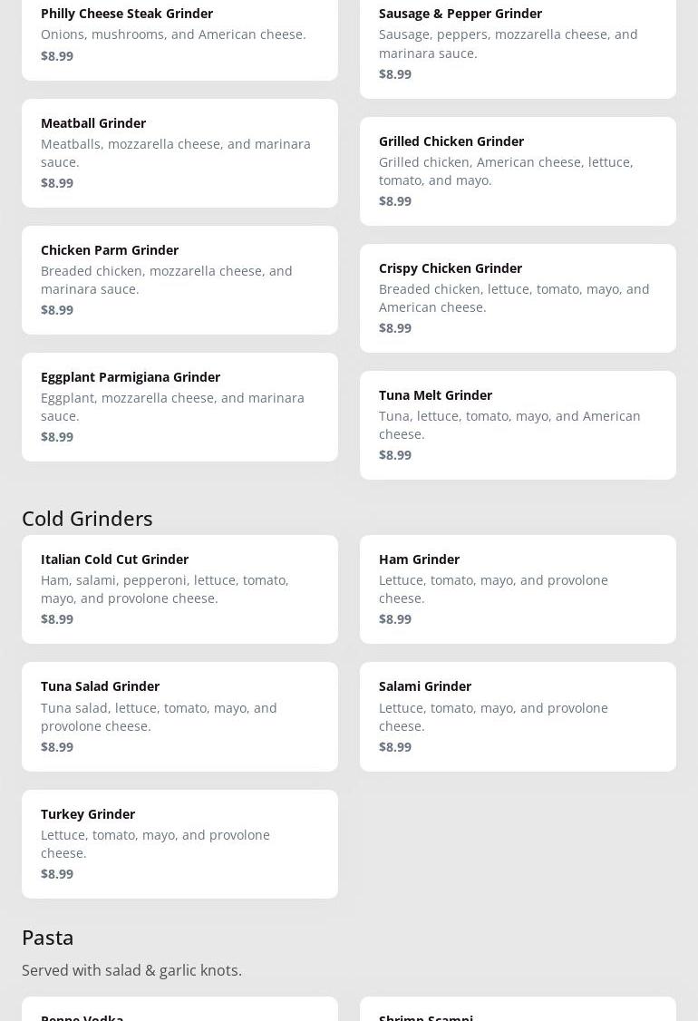Choose the Tuna Melt Grinder card
Viewport: 698px width, 1021px height.
point(518,425)
